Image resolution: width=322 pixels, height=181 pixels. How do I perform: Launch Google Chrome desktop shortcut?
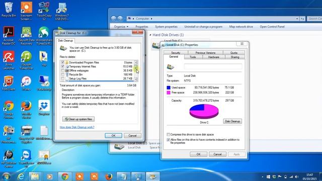[9, 110]
